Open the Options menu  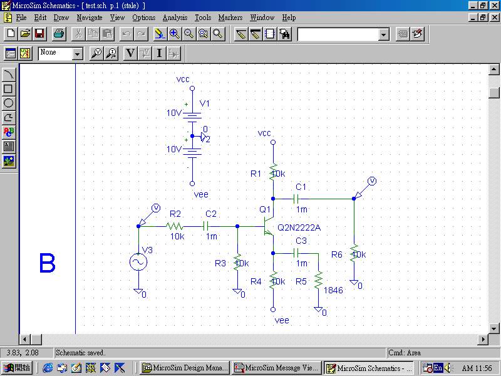click(x=144, y=18)
